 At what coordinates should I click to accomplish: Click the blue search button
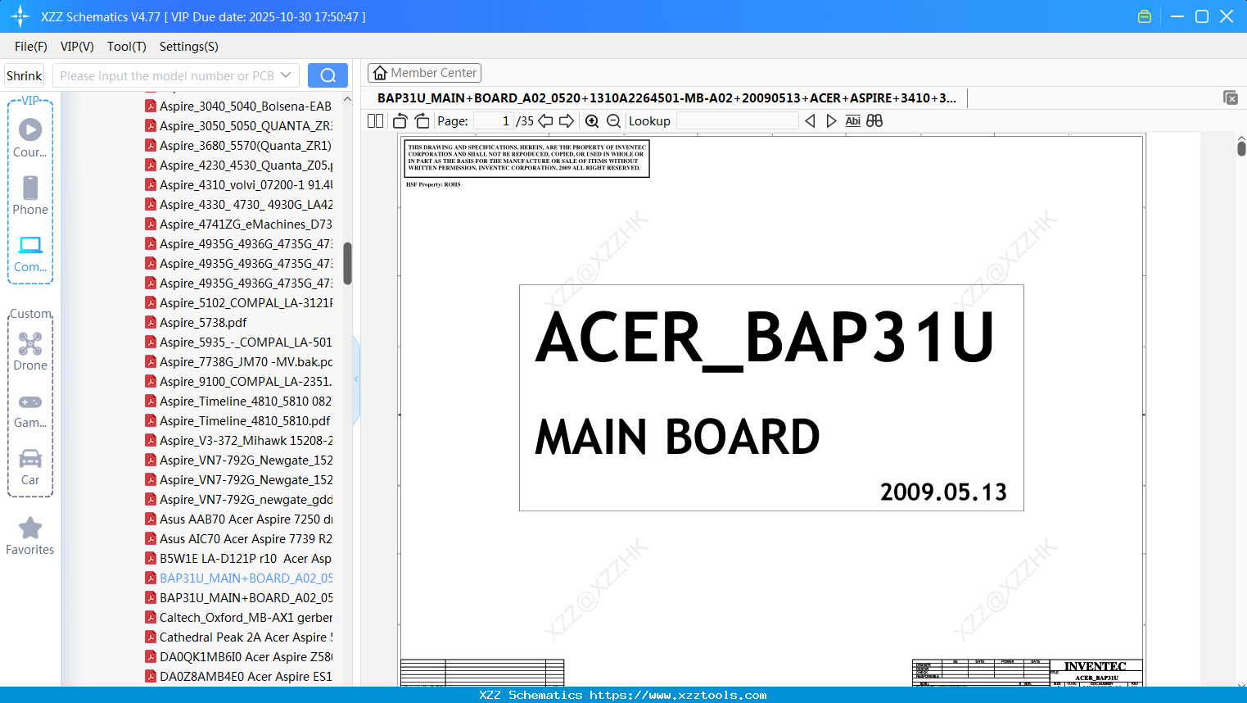tap(328, 75)
